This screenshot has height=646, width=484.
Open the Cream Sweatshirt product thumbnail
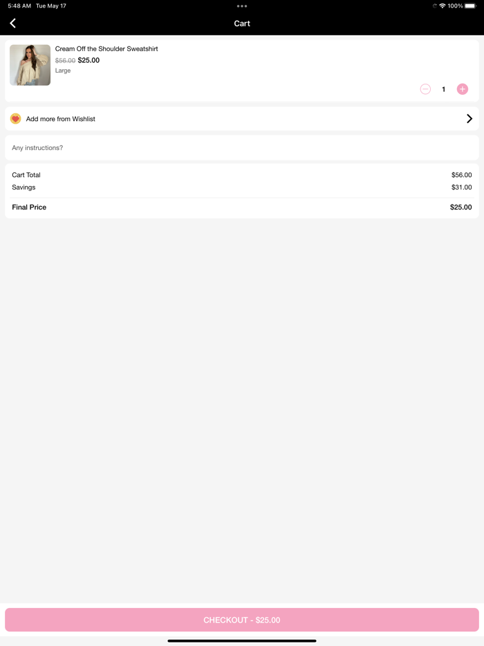click(x=30, y=65)
